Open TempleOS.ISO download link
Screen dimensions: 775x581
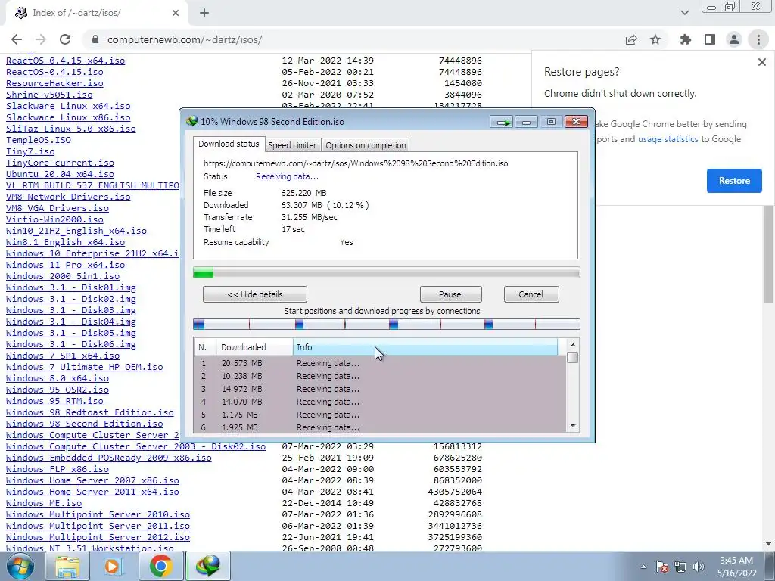coord(39,140)
